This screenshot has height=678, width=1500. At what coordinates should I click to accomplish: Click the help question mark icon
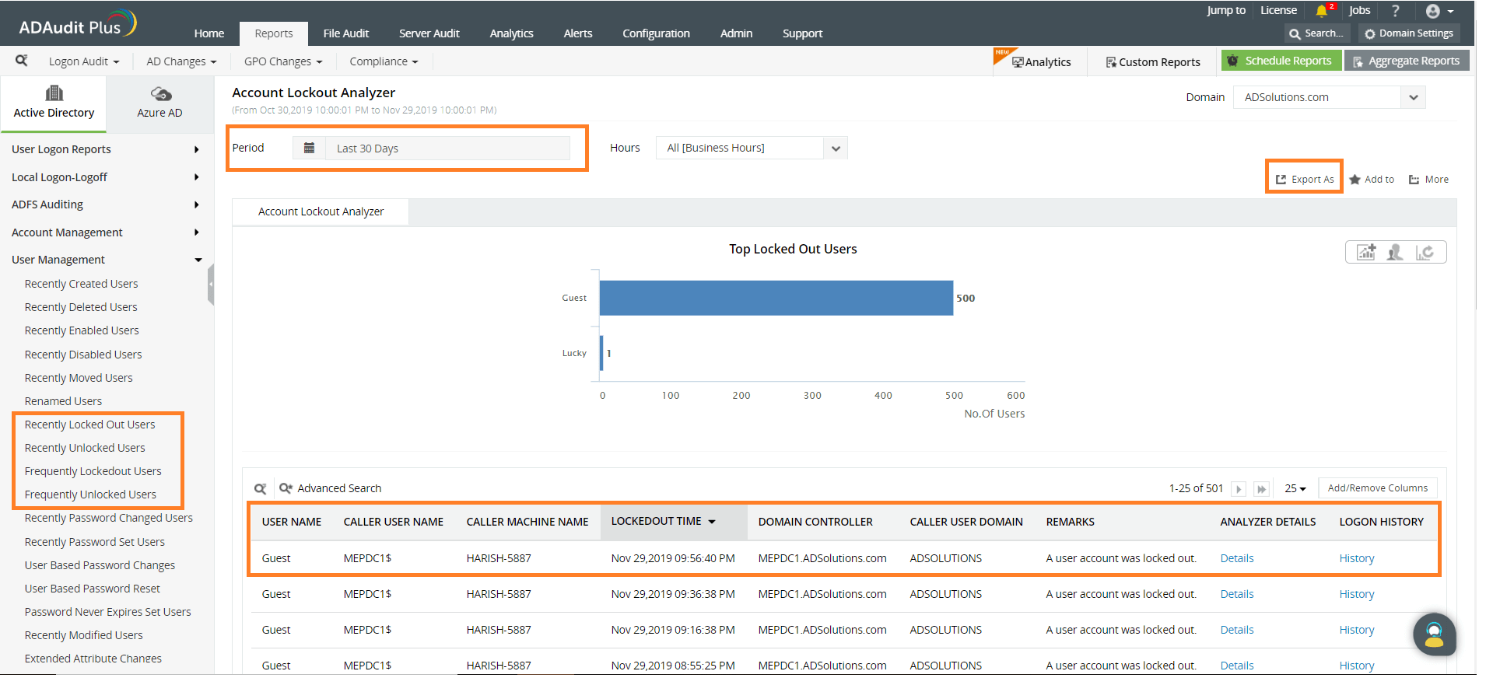1395,11
